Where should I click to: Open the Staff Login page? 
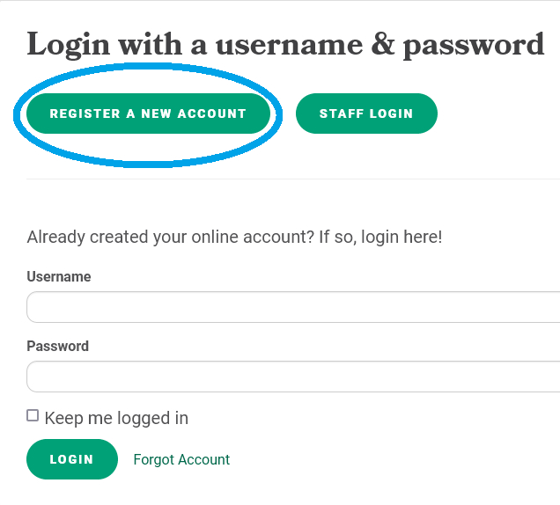(x=366, y=113)
